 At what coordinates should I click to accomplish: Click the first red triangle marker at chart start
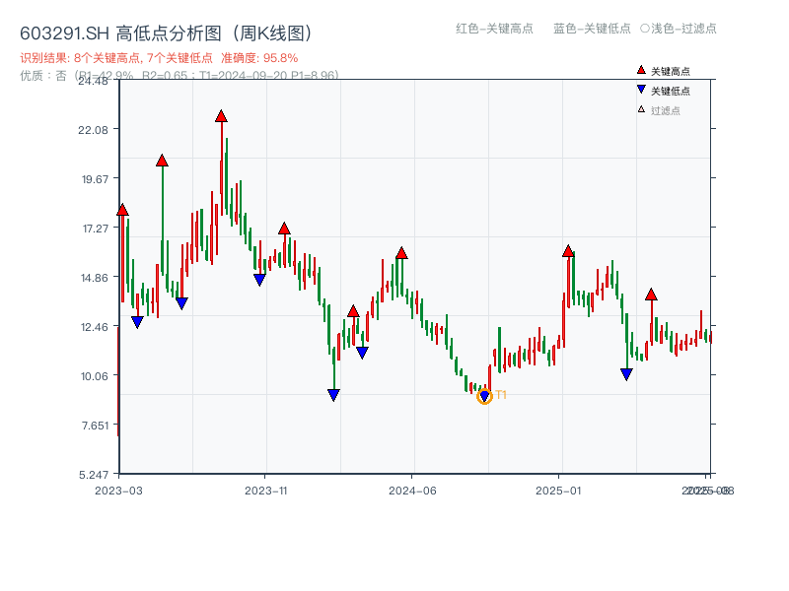point(122,209)
